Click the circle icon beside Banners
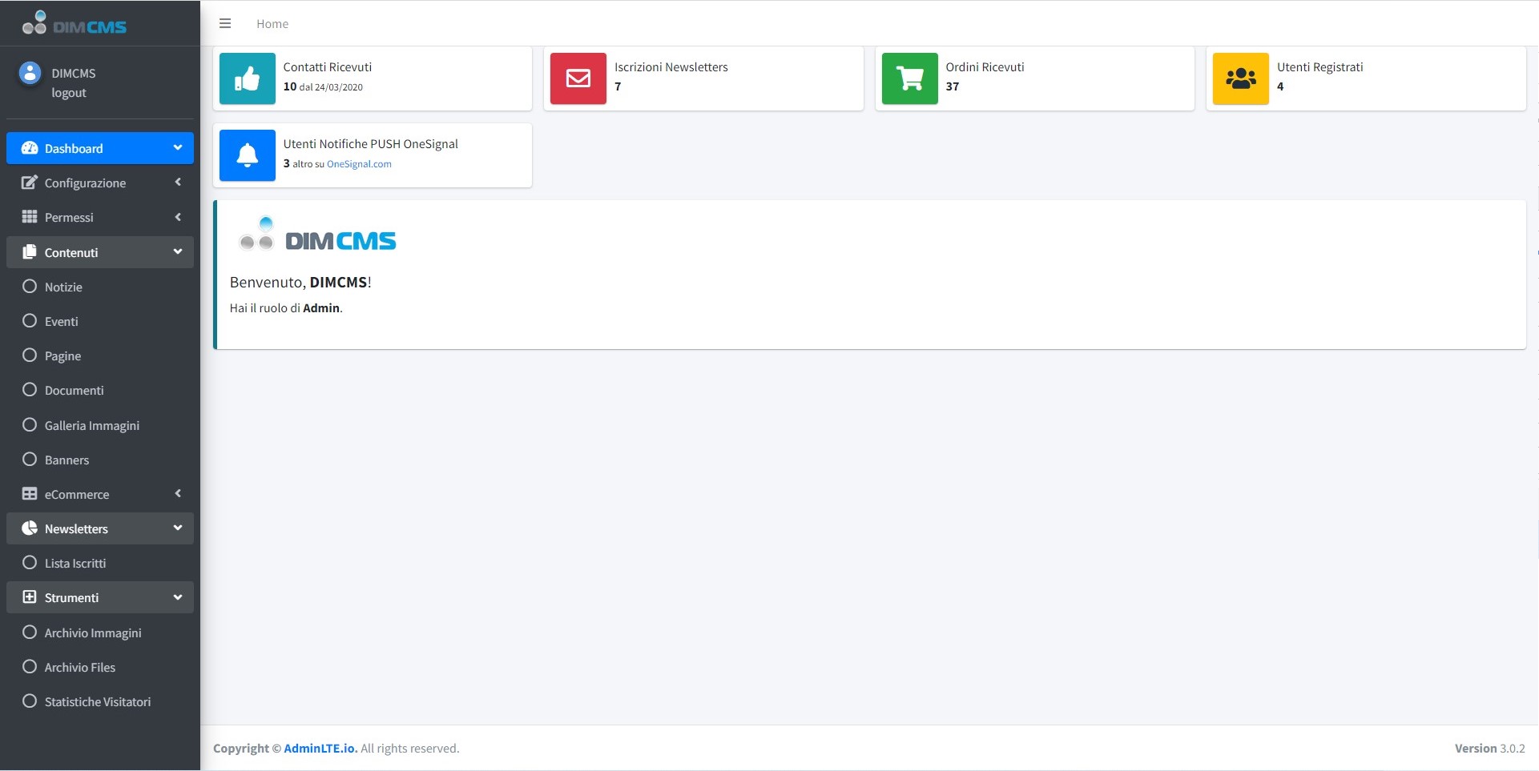Image resolution: width=1539 pixels, height=771 pixels. [30, 459]
